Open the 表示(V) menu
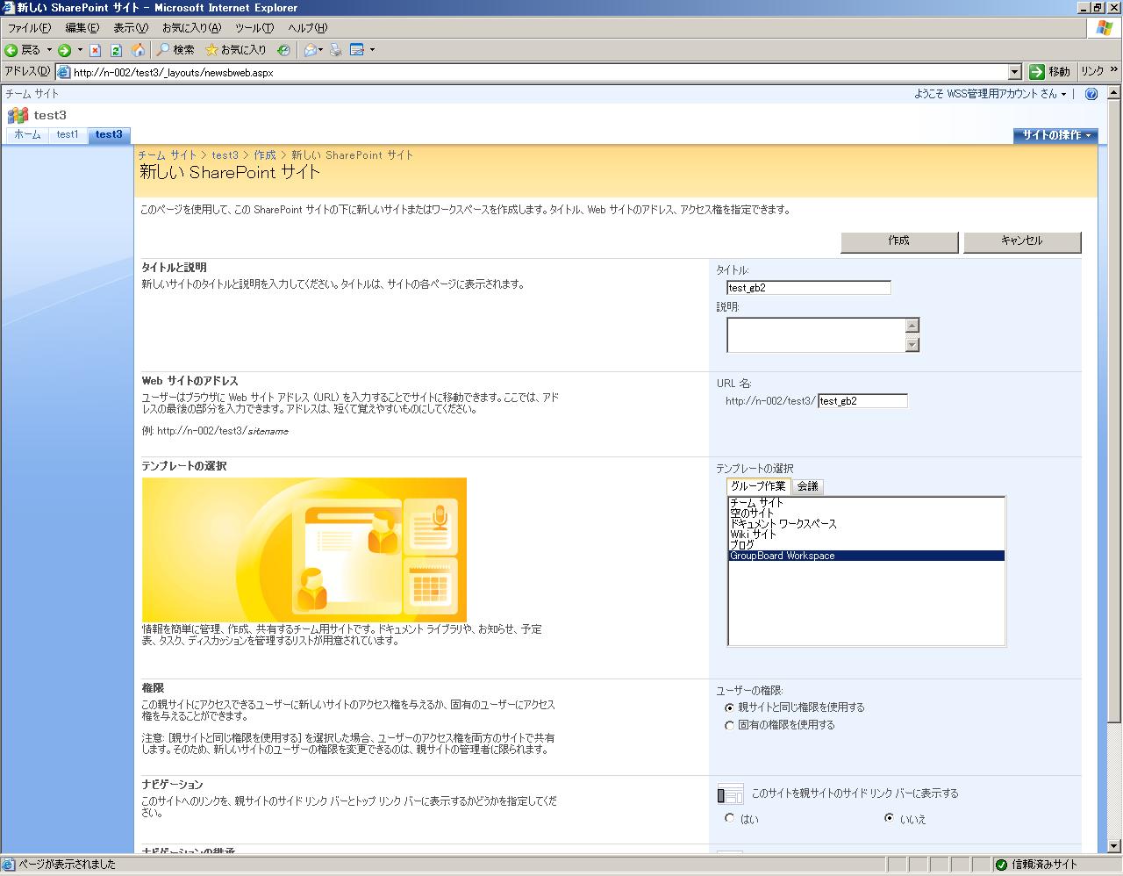Screen dimensions: 1123x876 coord(131,28)
